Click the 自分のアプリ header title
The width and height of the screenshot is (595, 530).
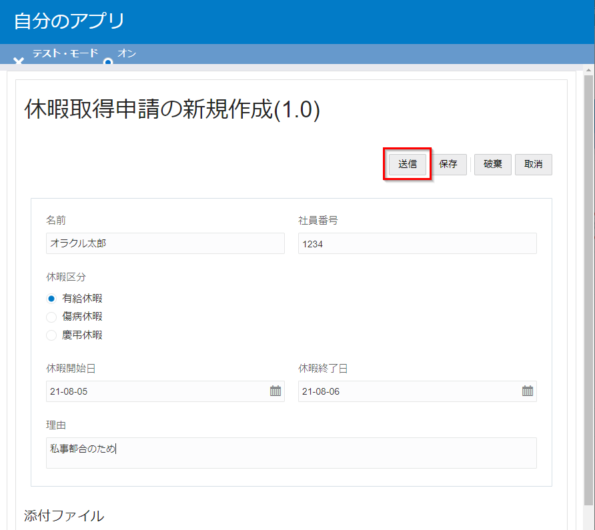point(69,21)
